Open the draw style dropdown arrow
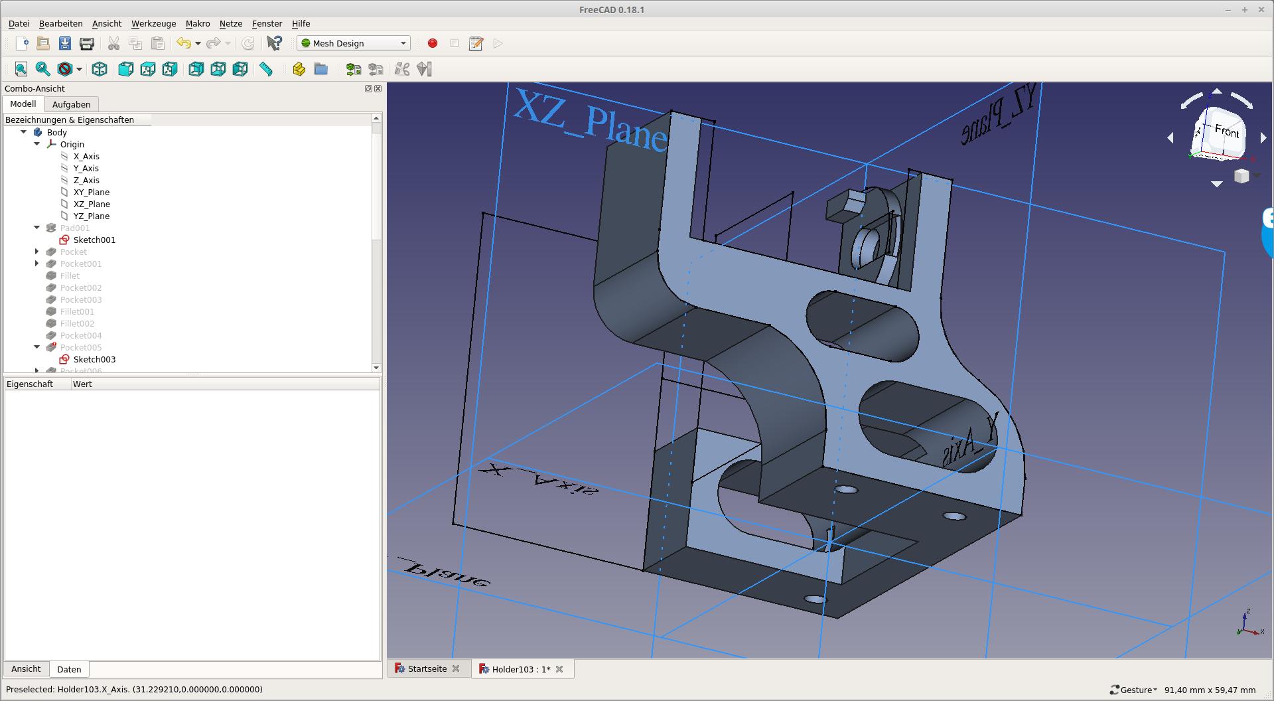The width and height of the screenshot is (1274, 701). pyautogui.click(x=79, y=70)
